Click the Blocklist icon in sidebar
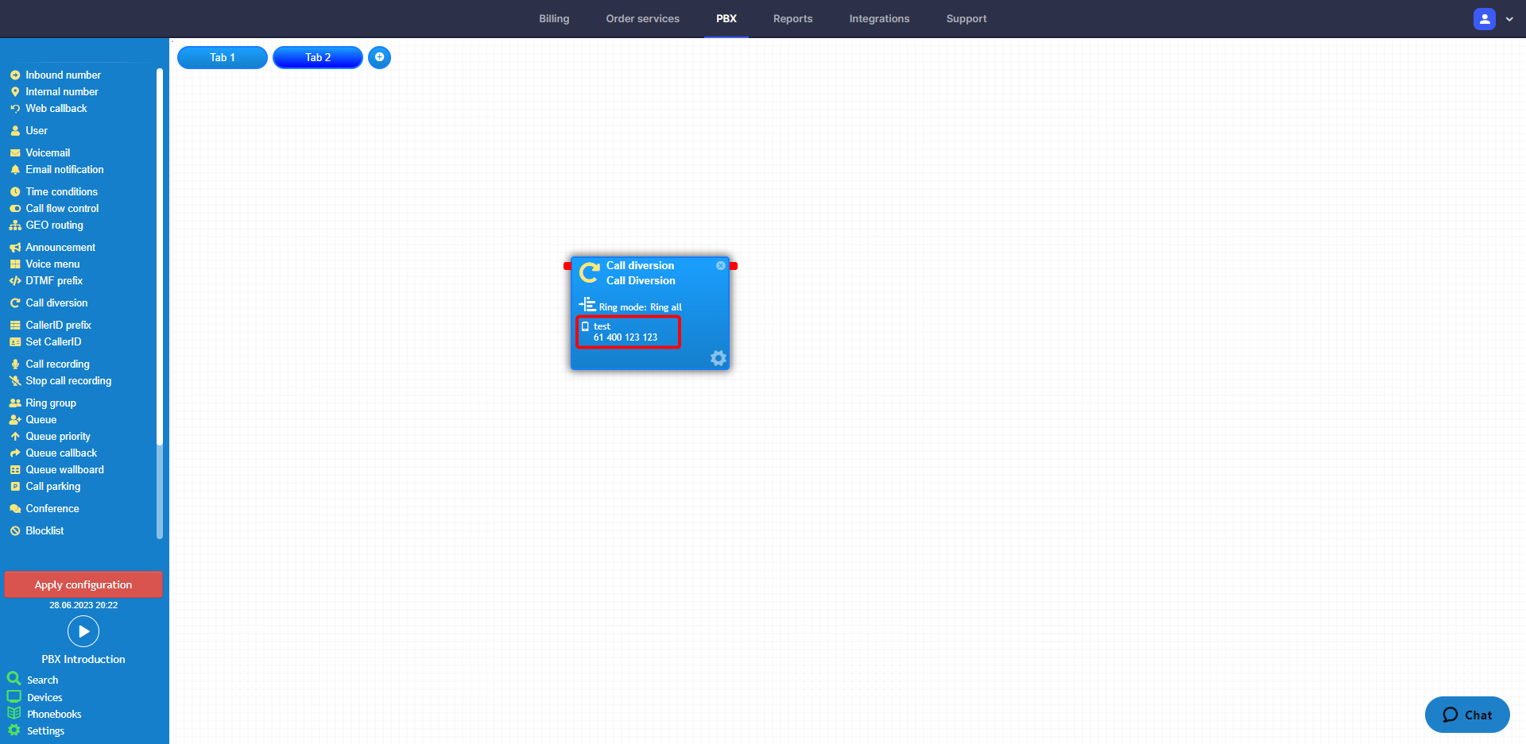1526x744 pixels. (x=15, y=531)
